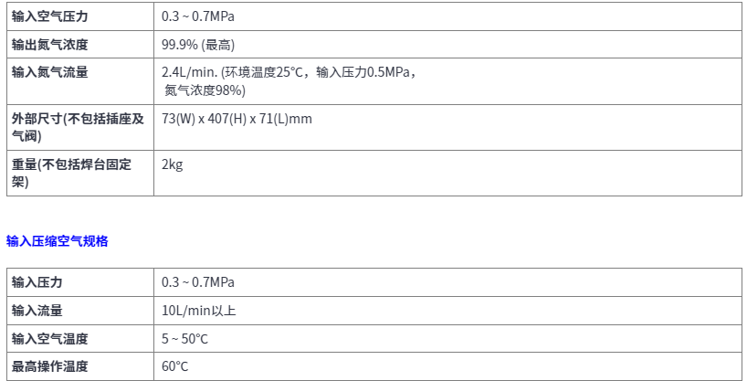Image resolution: width=747 pixels, height=381 pixels.
Task: Click the 输出氮气浓度 row label
Action: [50, 45]
